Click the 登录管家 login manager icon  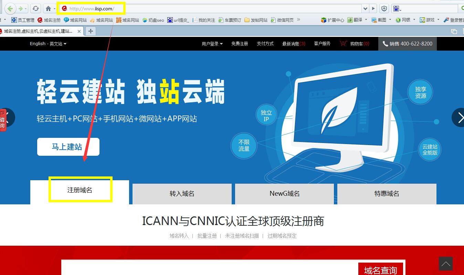coord(452,20)
